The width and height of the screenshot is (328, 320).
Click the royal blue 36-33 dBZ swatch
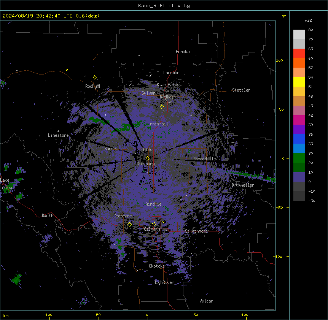click(x=299, y=139)
